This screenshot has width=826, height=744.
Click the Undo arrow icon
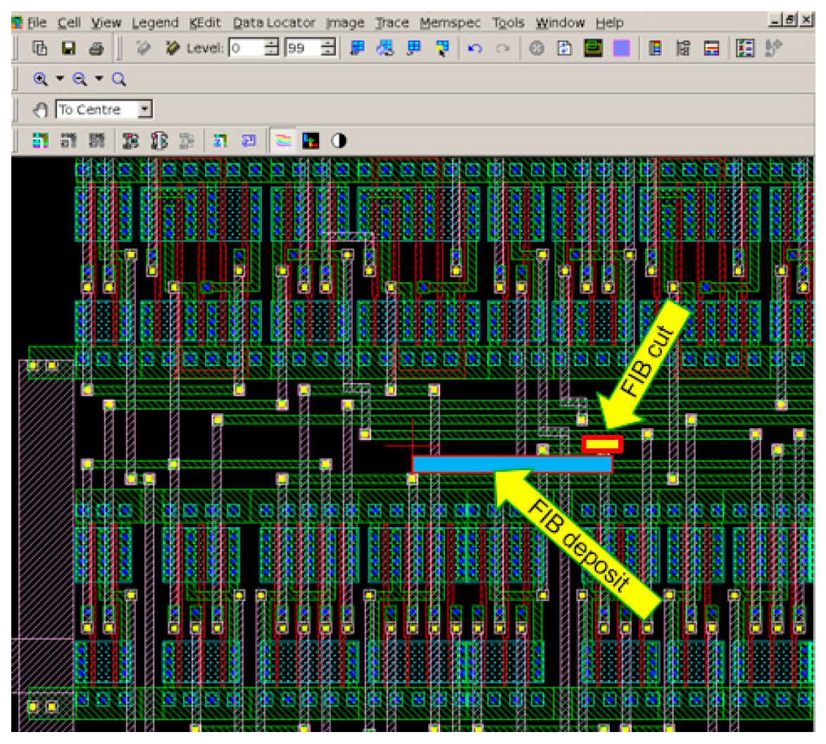(x=474, y=49)
